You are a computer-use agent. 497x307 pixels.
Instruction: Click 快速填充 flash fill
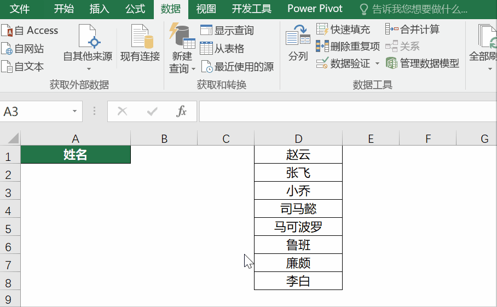click(x=343, y=30)
